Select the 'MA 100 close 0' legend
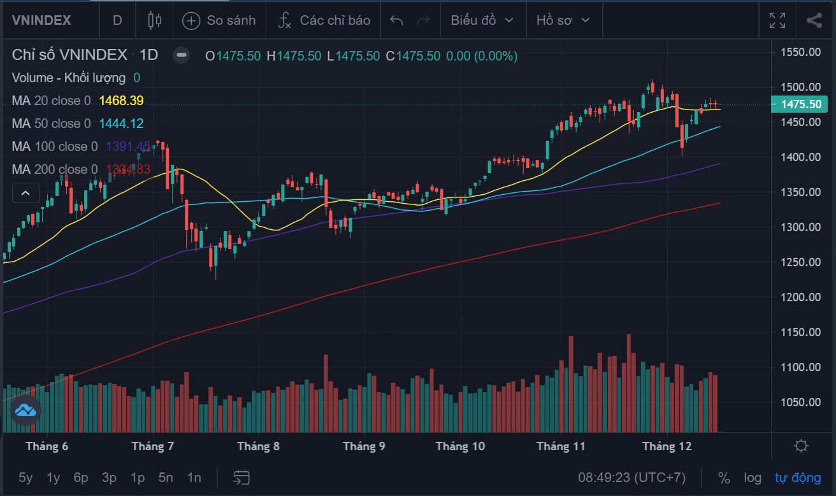836x496 pixels. click(x=55, y=146)
